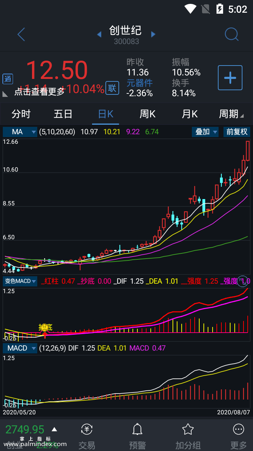Viewport: 253px width, 451px height.
Task: Tap the stock name 创世纪
Action: click(x=125, y=30)
